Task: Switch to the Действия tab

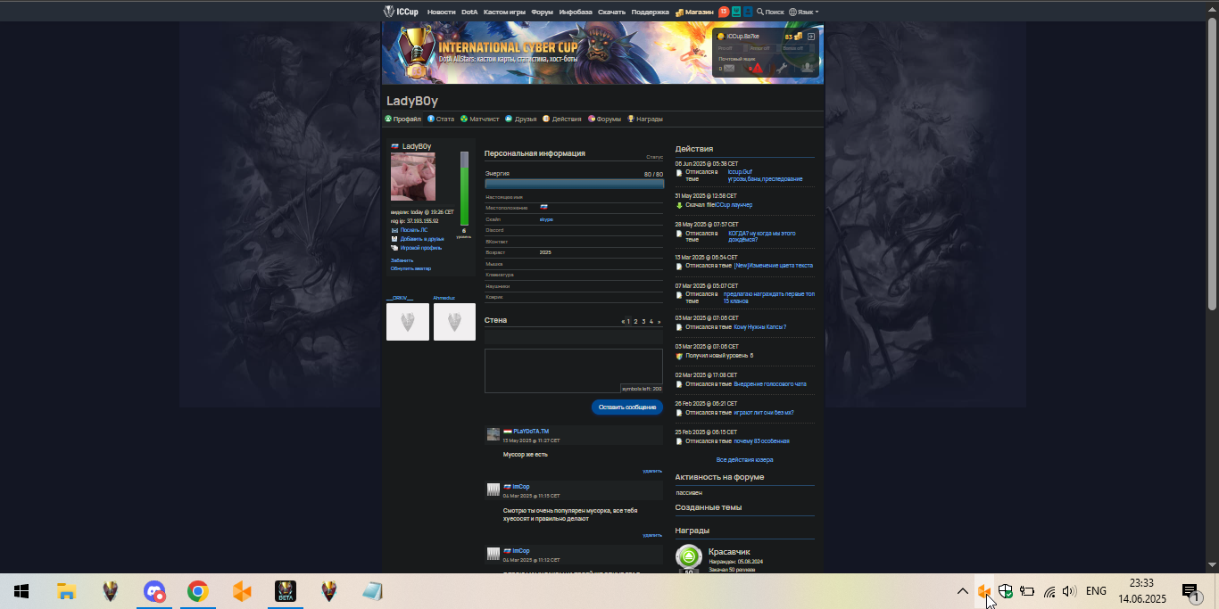Action: [x=562, y=119]
